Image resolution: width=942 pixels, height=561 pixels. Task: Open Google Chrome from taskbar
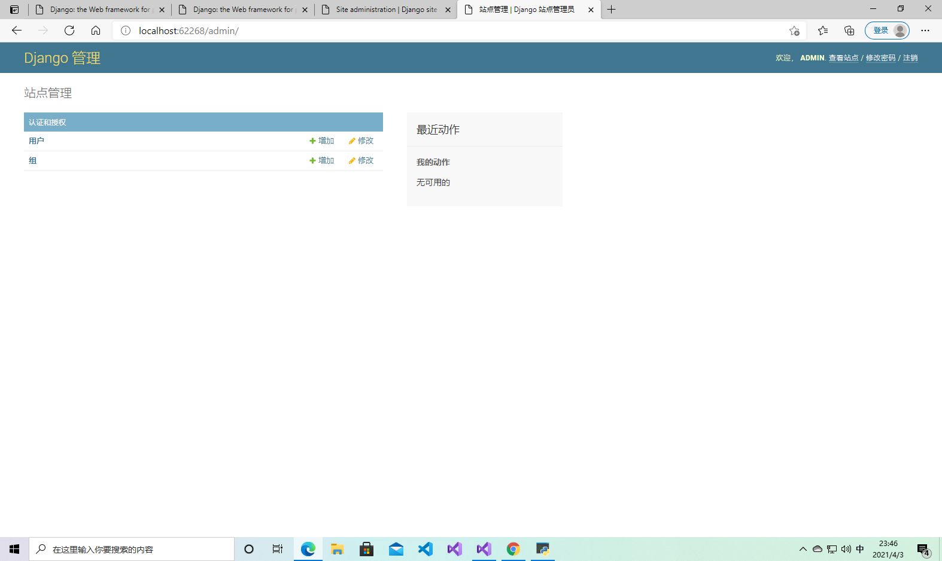point(513,549)
